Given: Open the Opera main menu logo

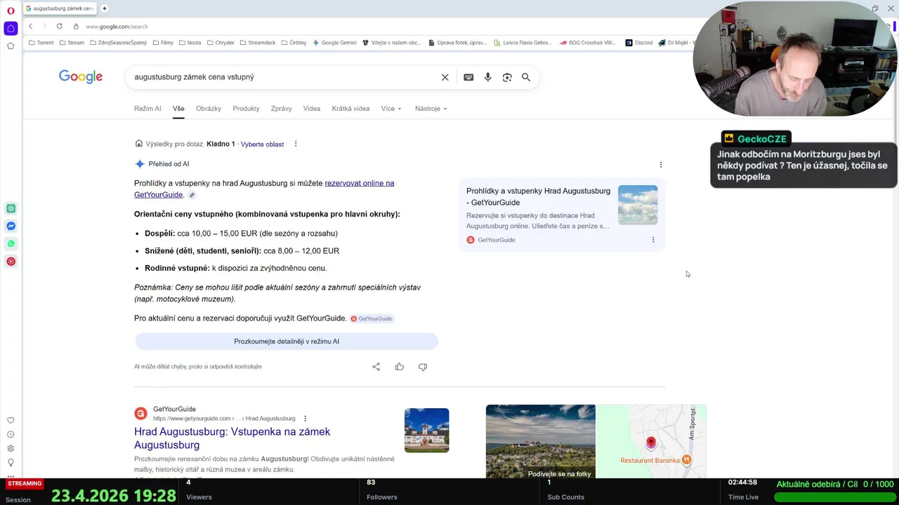Looking at the screenshot, I should 11,10.
